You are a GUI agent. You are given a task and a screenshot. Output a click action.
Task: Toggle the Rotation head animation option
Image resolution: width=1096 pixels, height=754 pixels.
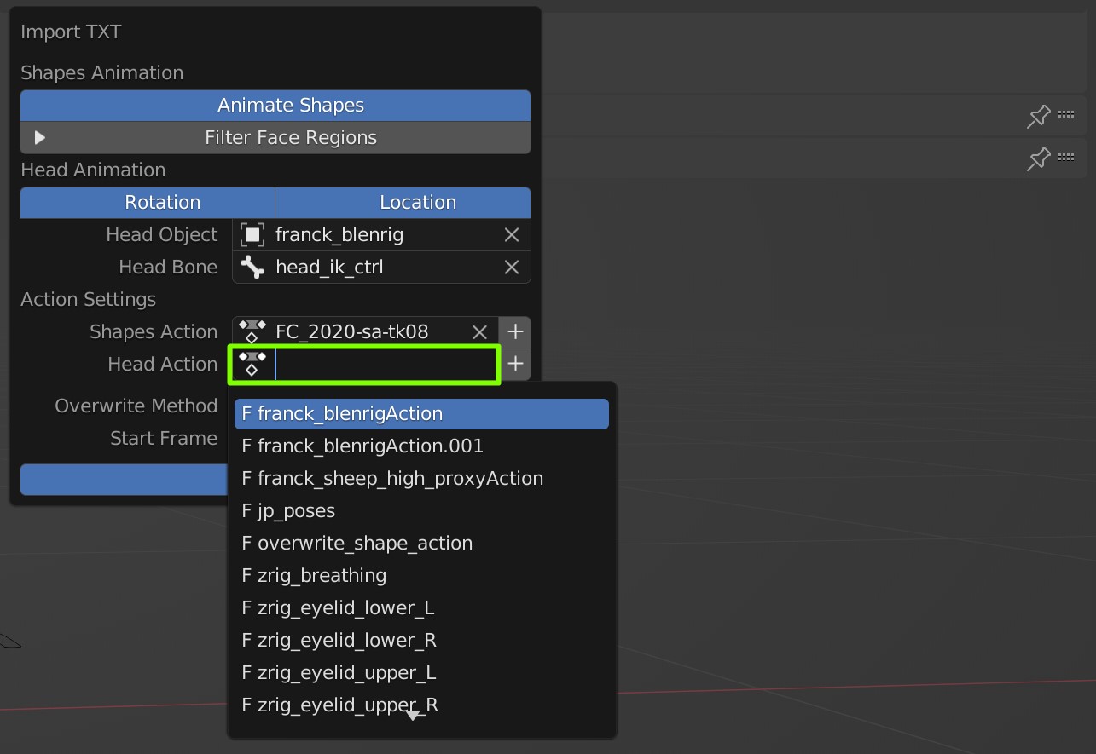pos(148,203)
